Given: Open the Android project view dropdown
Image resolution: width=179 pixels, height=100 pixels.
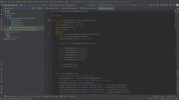Looking at the screenshot, I should tap(8, 8).
